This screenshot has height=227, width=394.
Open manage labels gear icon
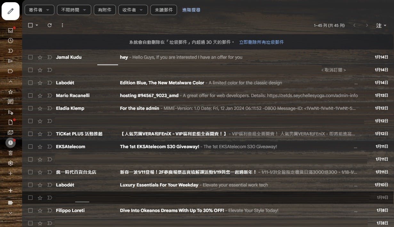[11, 163]
